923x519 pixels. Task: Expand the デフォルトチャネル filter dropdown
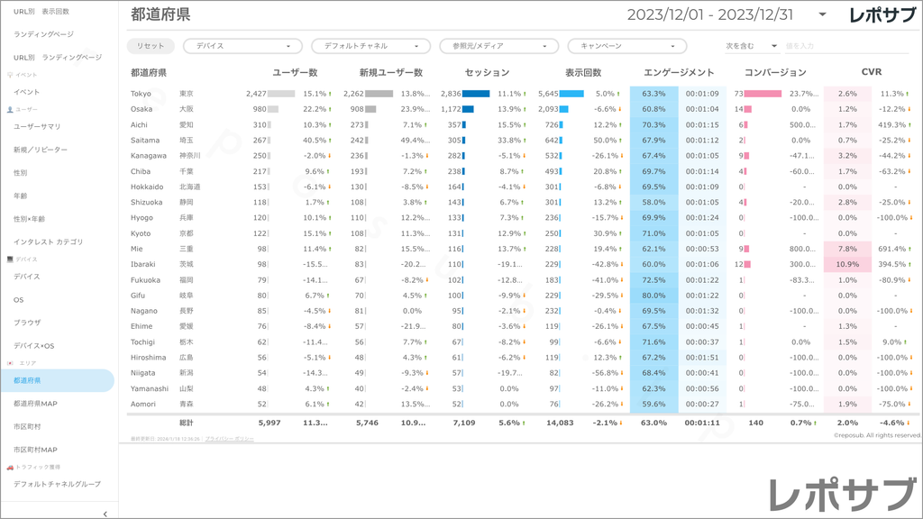[370, 46]
